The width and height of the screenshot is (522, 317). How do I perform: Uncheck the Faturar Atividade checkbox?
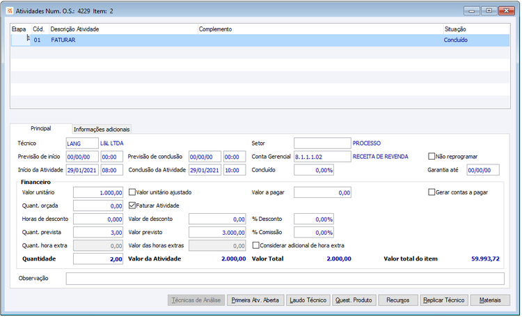134,206
